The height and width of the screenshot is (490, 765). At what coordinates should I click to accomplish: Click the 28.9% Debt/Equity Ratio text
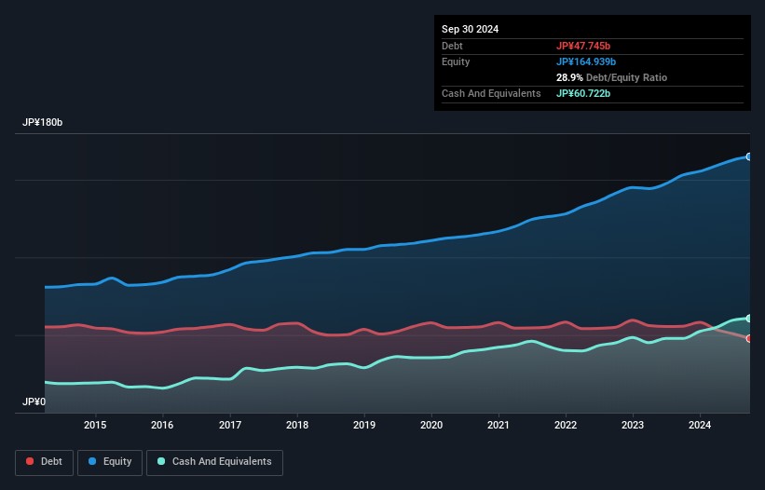point(611,77)
